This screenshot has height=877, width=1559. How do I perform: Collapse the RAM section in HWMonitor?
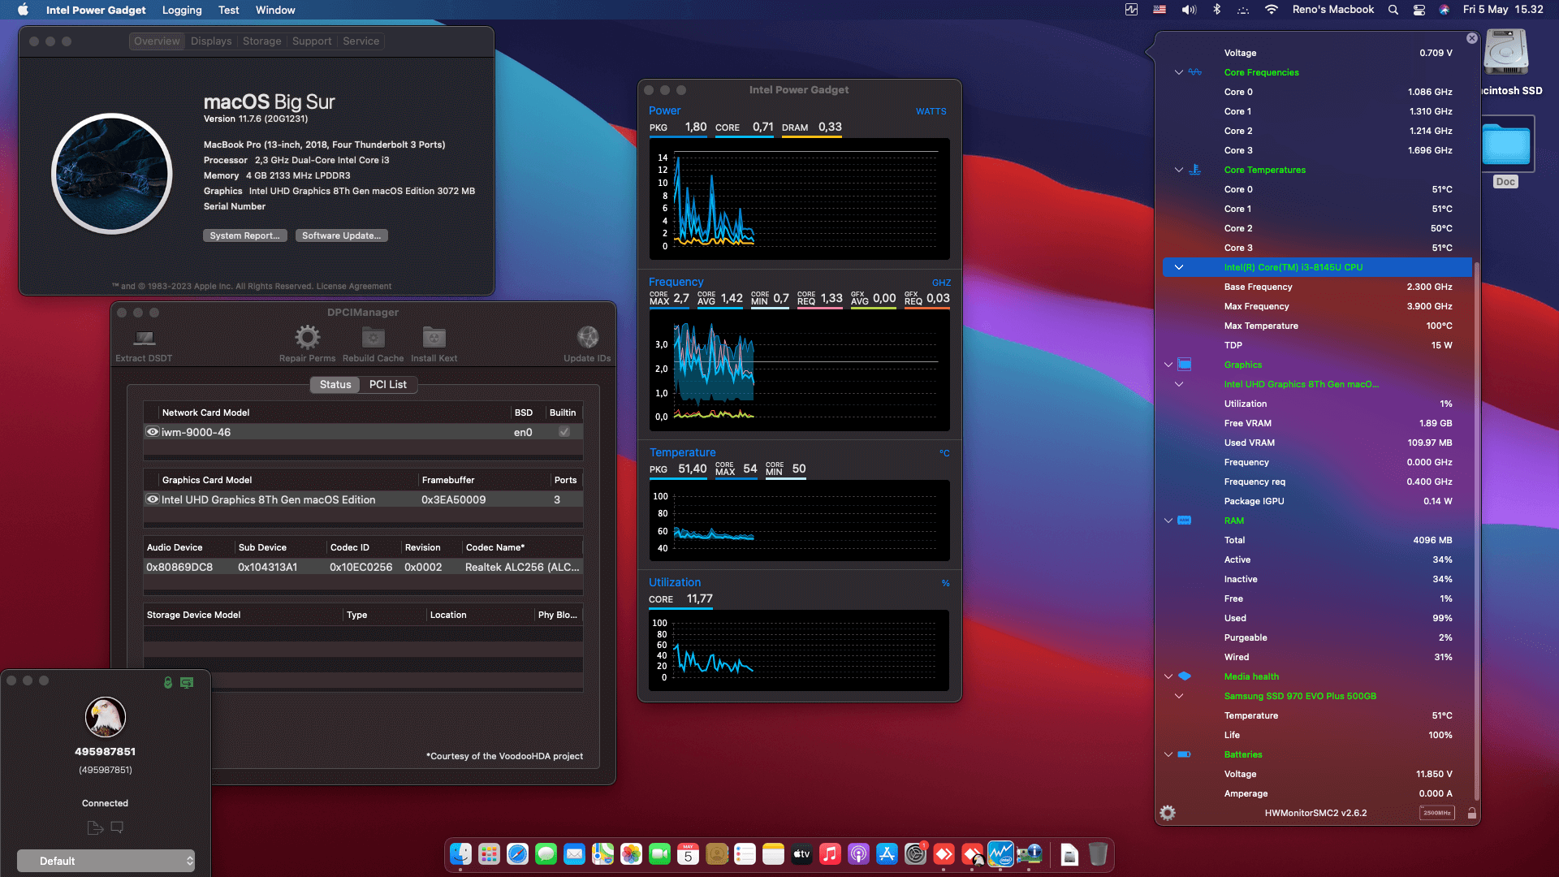click(1168, 521)
